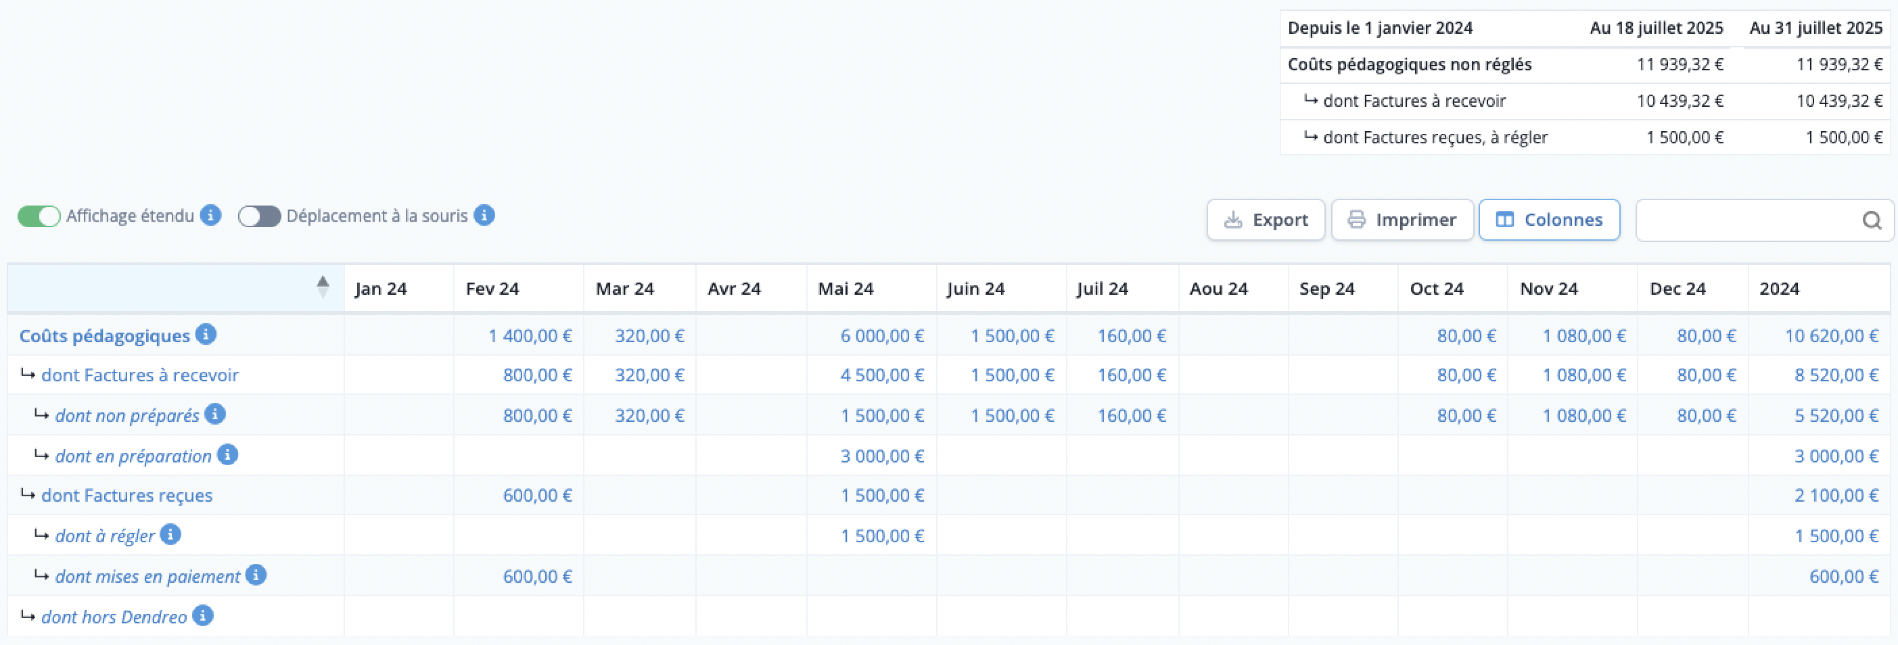
Task: Sort the first column using the arrow
Action: point(323,287)
